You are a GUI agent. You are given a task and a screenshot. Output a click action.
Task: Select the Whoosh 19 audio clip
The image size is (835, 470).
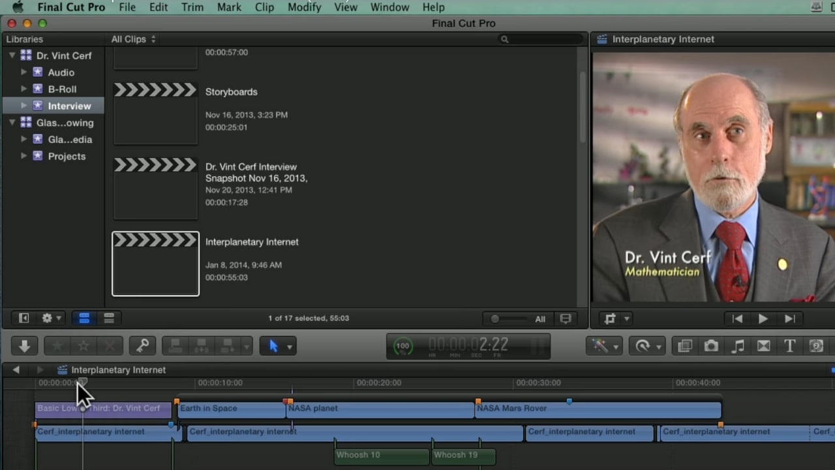pos(463,456)
